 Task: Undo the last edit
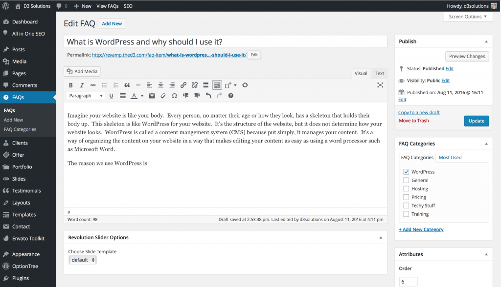tap(208, 96)
